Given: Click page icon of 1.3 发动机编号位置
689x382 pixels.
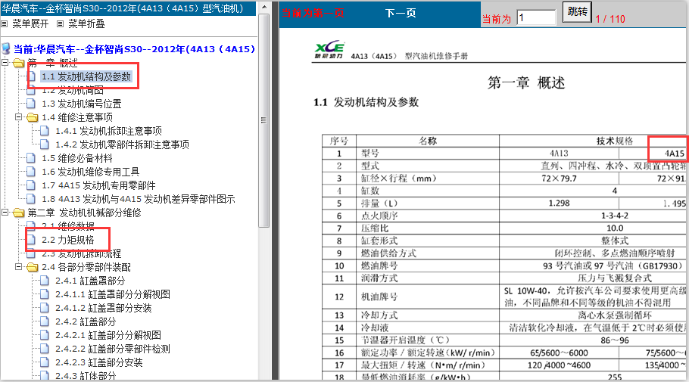Looking at the screenshot, I should [x=31, y=104].
